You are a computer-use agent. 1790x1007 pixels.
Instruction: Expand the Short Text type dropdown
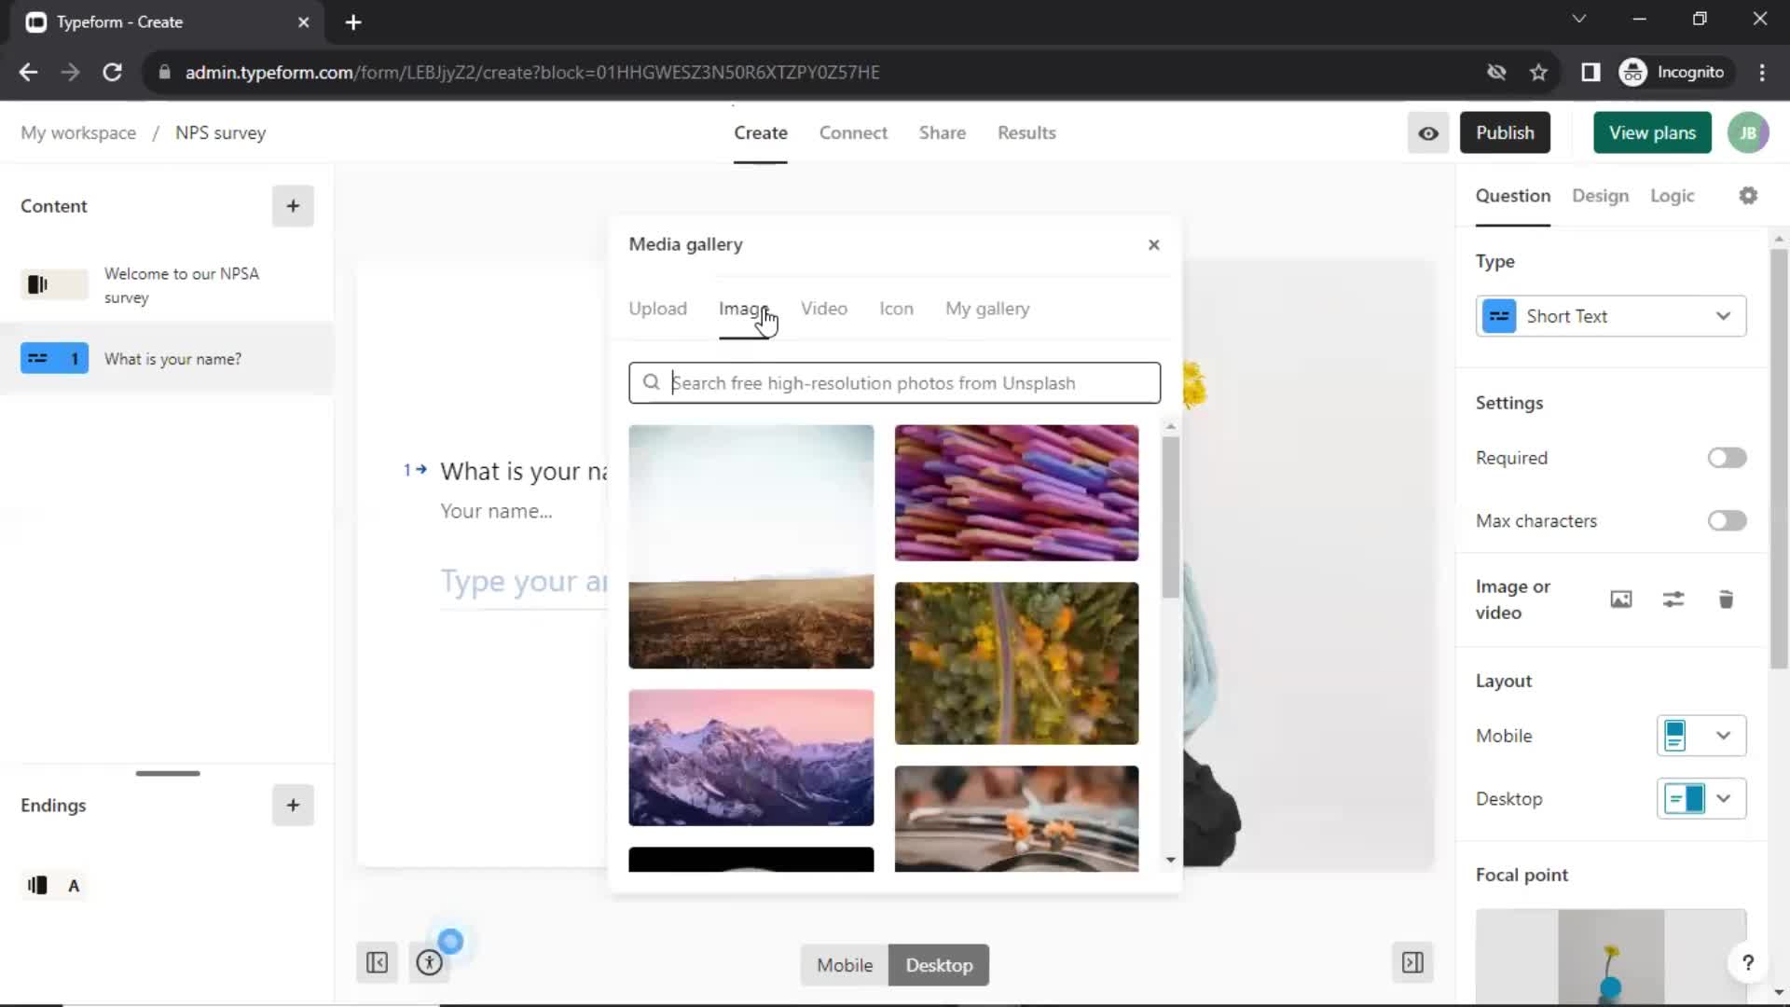point(1611,316)
